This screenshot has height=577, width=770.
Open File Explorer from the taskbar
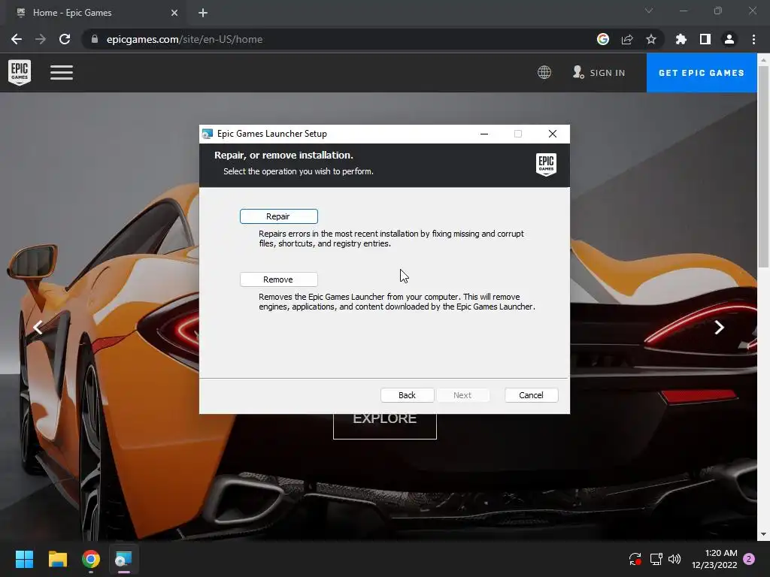tap(57, 559)
